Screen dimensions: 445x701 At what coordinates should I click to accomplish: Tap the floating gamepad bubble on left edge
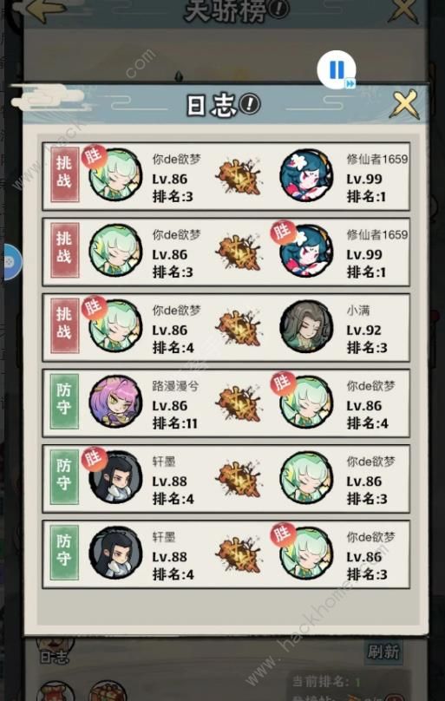[x=10, y=261]
